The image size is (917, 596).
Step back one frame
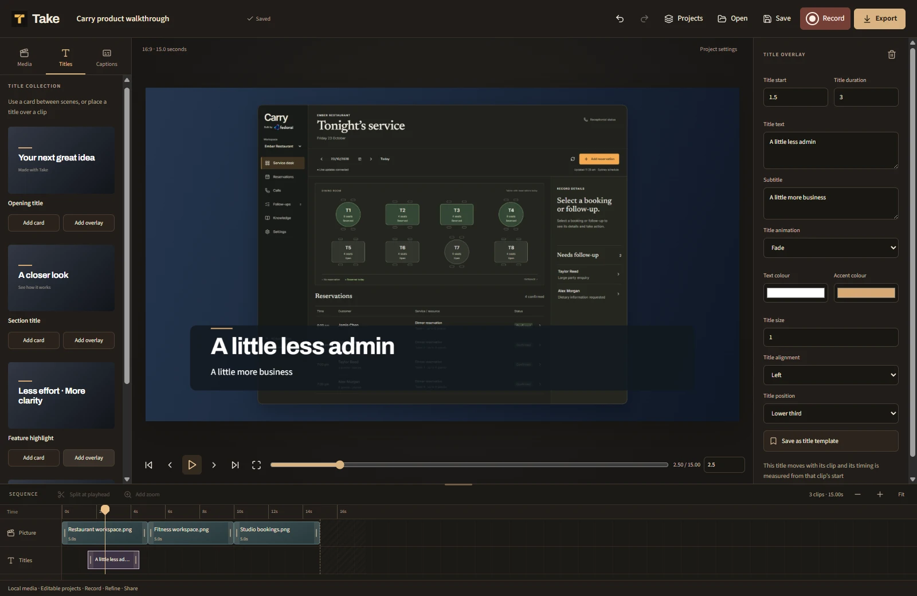[x=170, y=465]
